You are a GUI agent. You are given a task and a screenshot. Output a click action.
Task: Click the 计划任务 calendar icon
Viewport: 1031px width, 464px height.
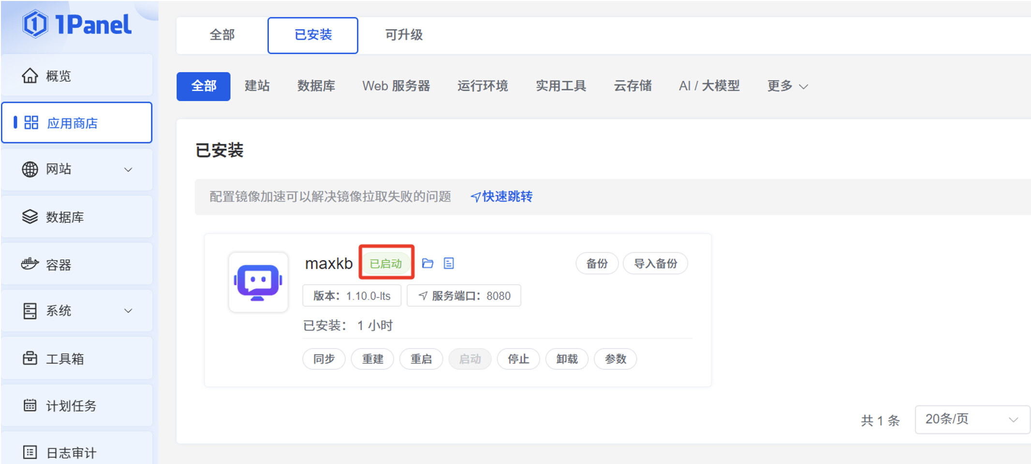click(x=30, y=405)
